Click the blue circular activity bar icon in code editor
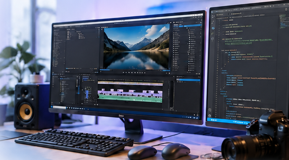This screenshot has width=289, height=160. pyautogui.click(x=213, y=28)
